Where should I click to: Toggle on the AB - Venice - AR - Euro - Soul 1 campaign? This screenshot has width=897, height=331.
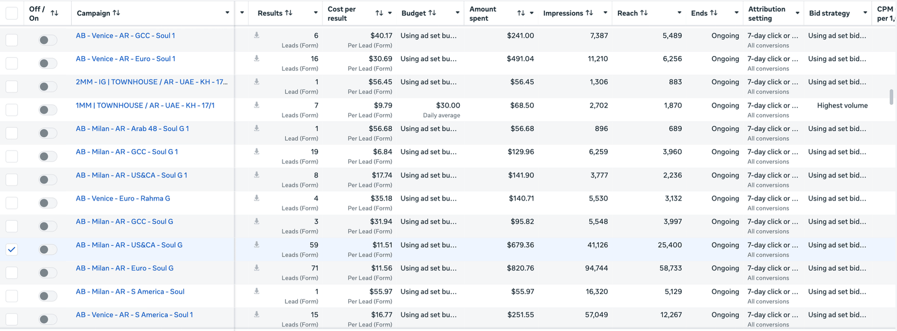click(48, 63)
